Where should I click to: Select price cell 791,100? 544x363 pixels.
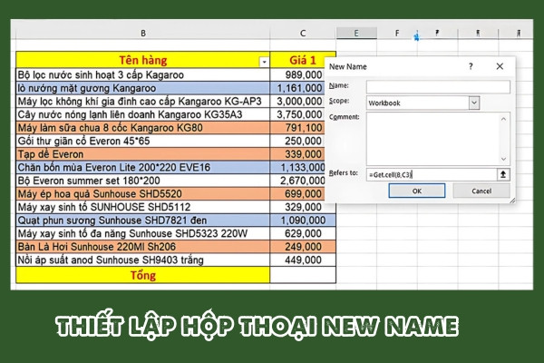297,127
